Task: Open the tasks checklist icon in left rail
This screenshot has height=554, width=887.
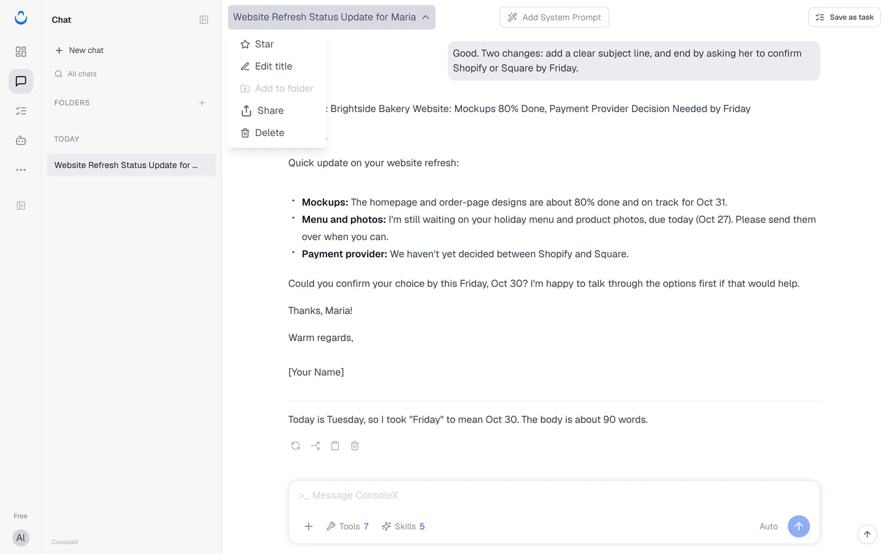Action: coord(21,111)
